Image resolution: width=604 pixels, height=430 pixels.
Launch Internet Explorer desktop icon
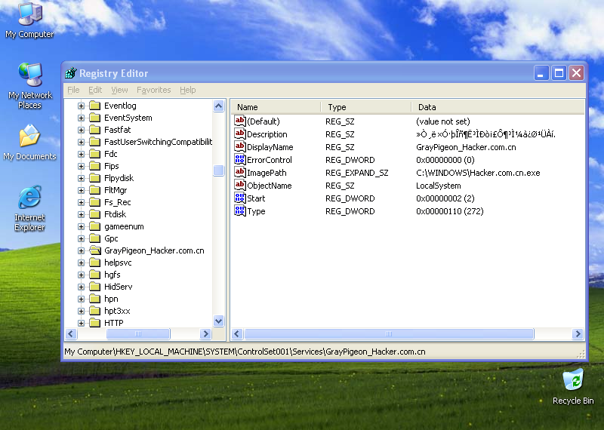pyautogui.click(x=29, y=208)
